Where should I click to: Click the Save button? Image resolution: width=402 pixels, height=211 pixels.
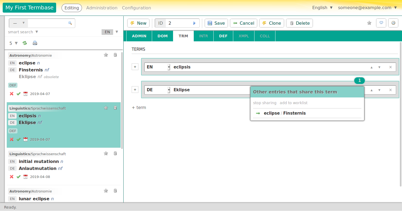pyautogui.click(x=216, y=23)
